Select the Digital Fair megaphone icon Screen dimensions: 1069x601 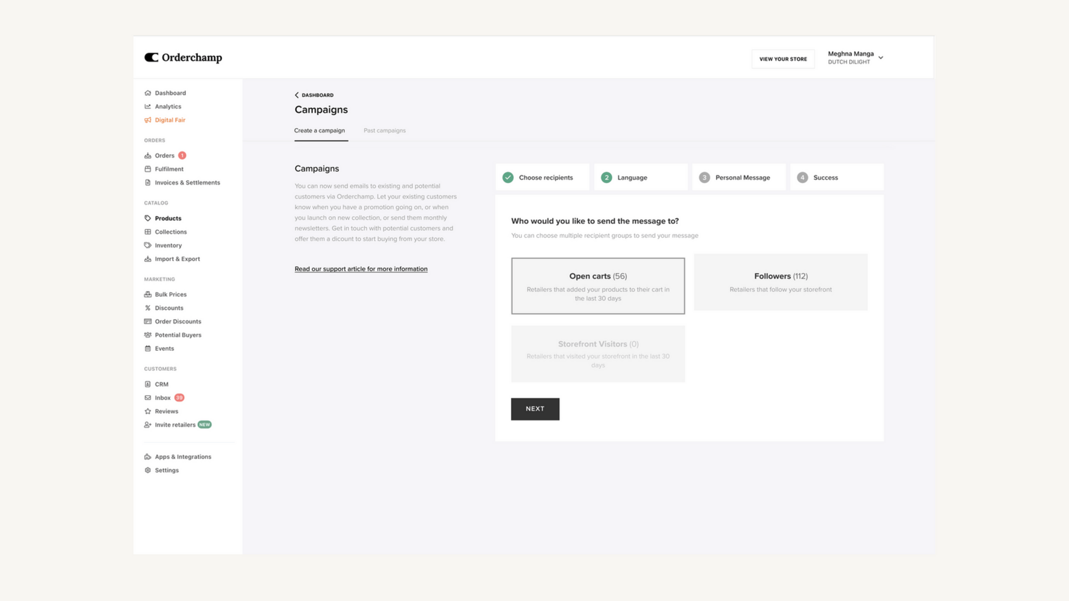(x=148, y=120)
